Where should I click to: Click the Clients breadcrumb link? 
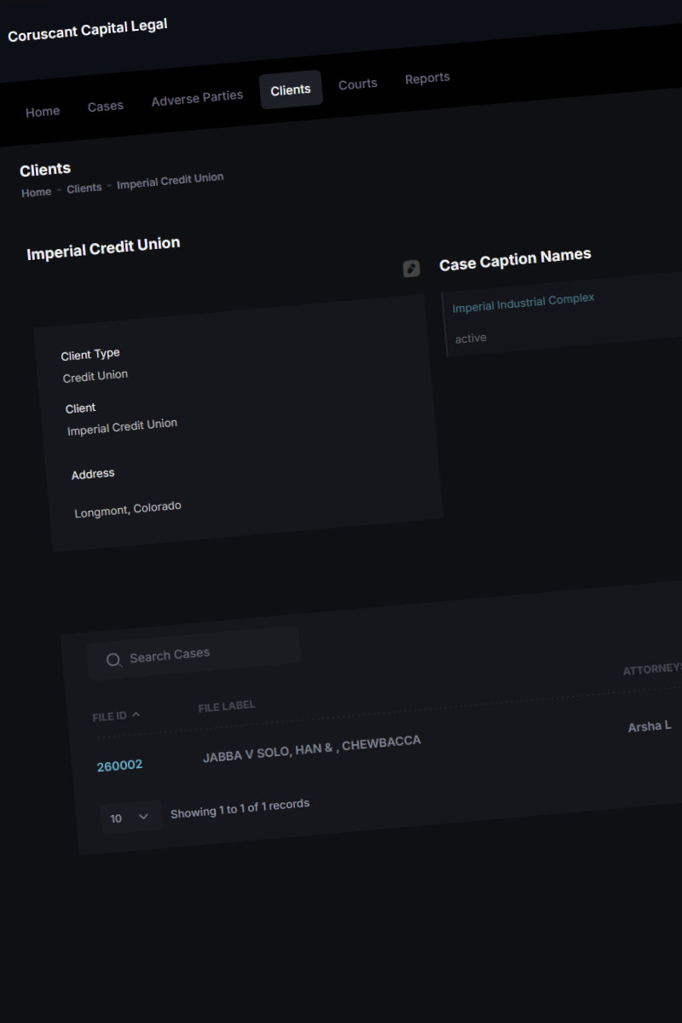click(84, 188)
